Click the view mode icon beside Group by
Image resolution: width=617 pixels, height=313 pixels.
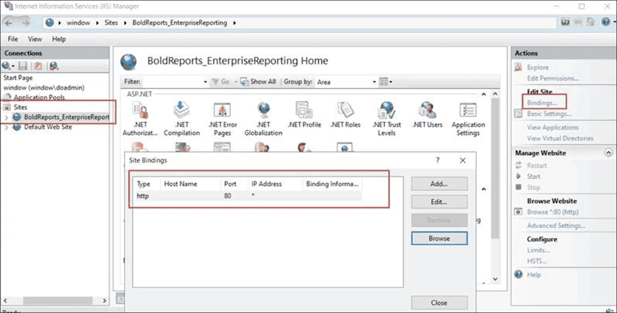pos(384,82)
